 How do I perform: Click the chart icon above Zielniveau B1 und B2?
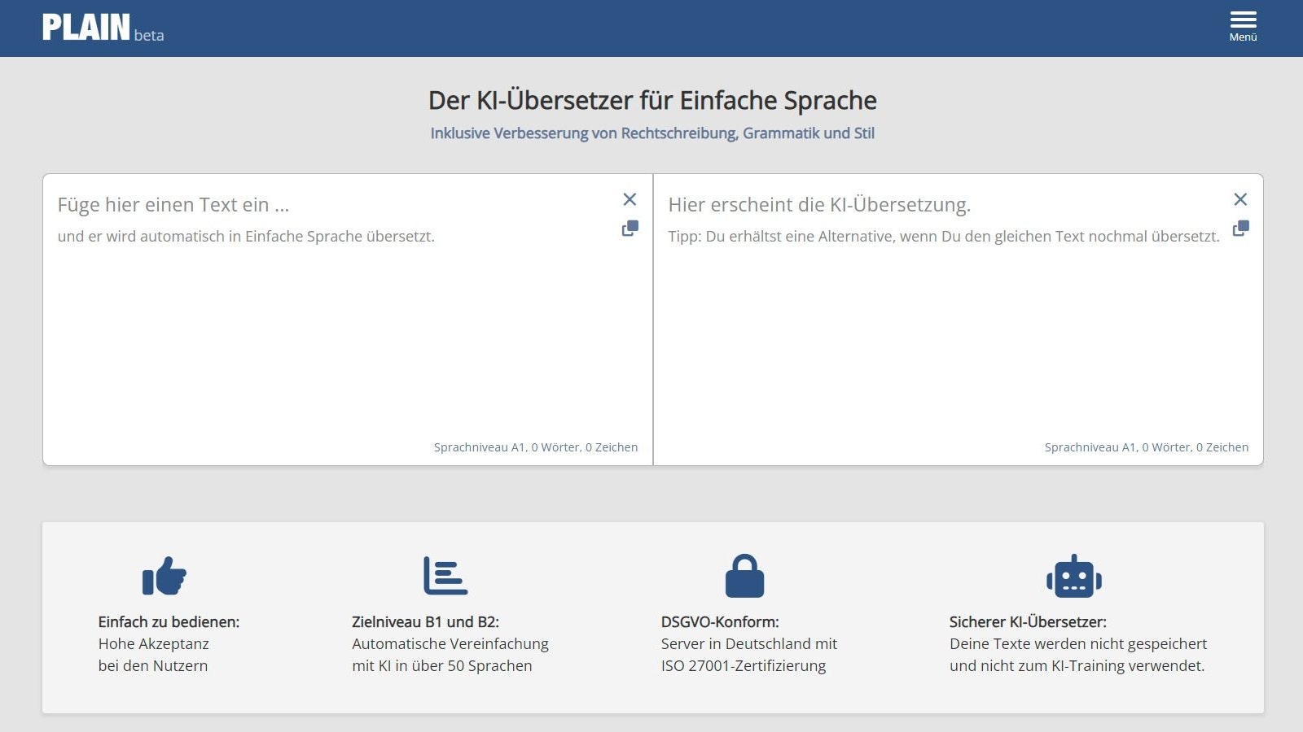pos(445,575)
